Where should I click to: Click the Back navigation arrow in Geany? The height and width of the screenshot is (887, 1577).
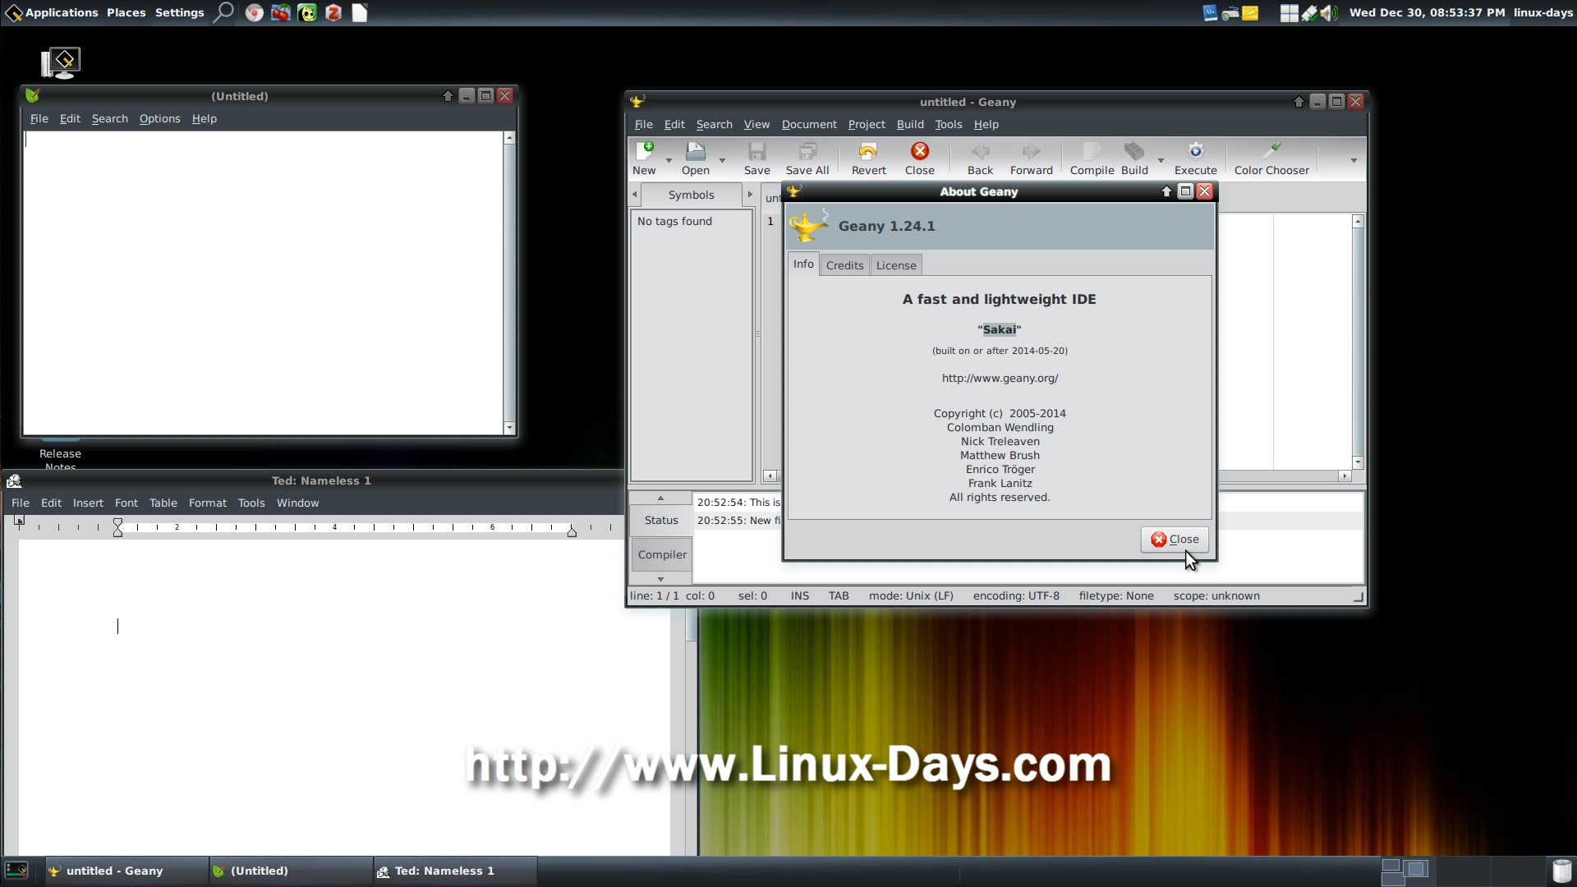point(980,151)
